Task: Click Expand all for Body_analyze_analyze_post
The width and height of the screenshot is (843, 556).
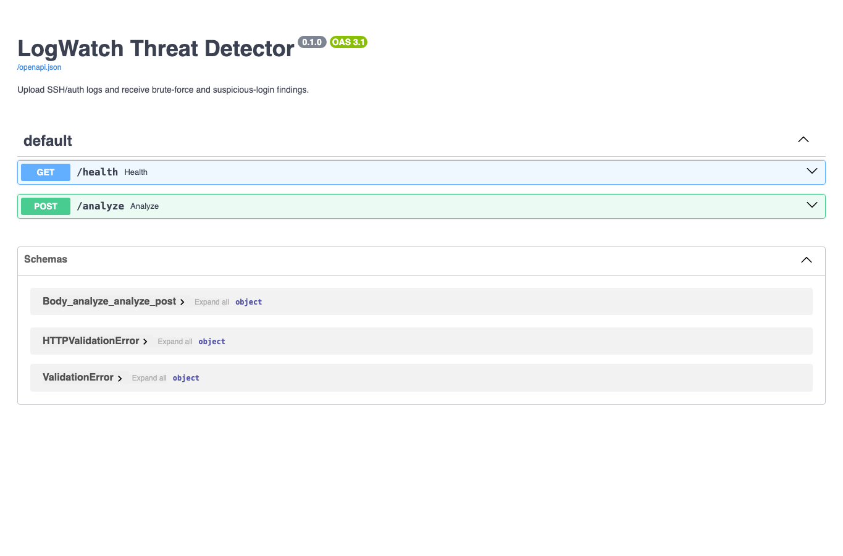Action: point(212,302)
